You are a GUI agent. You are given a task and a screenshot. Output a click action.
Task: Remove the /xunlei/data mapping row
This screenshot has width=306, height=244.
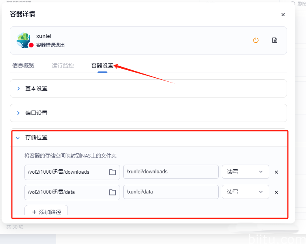tap(276, 192)
